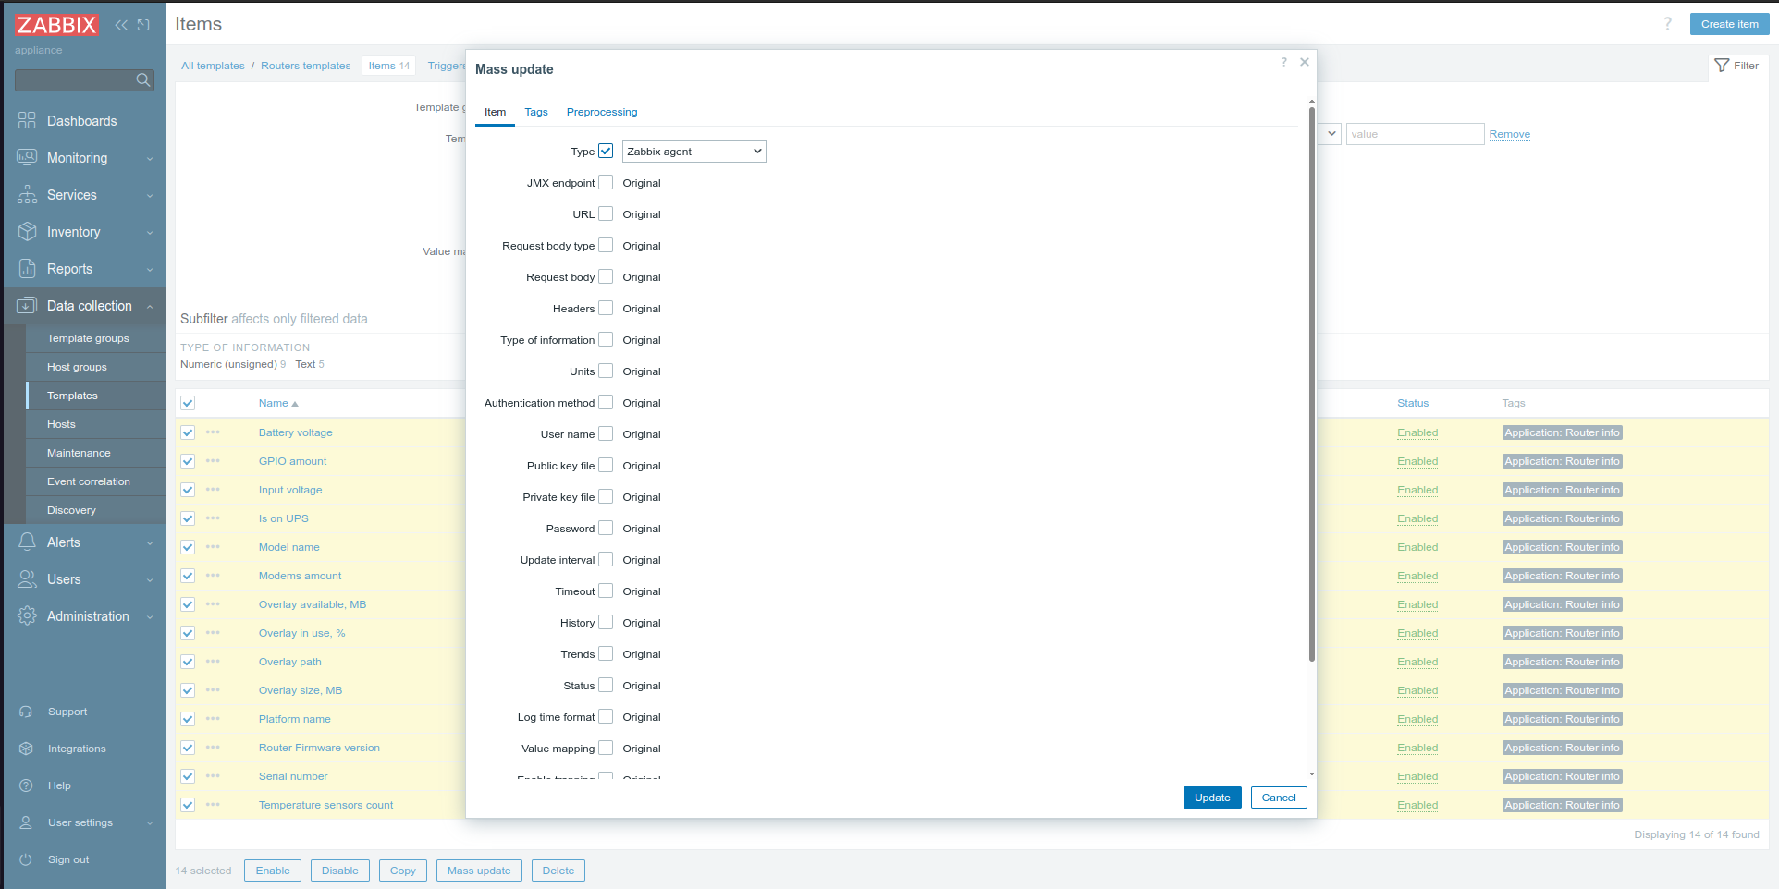Enable the Update interval checkbox

(x=606, y=559)
